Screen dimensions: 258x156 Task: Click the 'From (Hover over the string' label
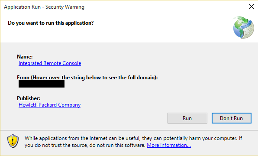[x=87, y=78]
